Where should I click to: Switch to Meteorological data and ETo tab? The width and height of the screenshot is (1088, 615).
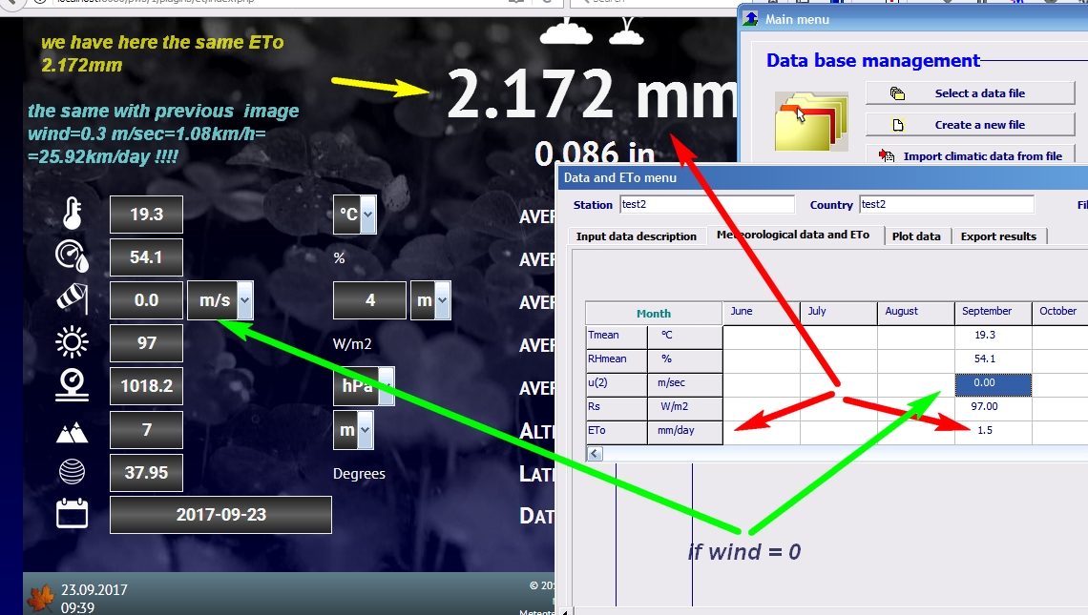tap(793, 235)
